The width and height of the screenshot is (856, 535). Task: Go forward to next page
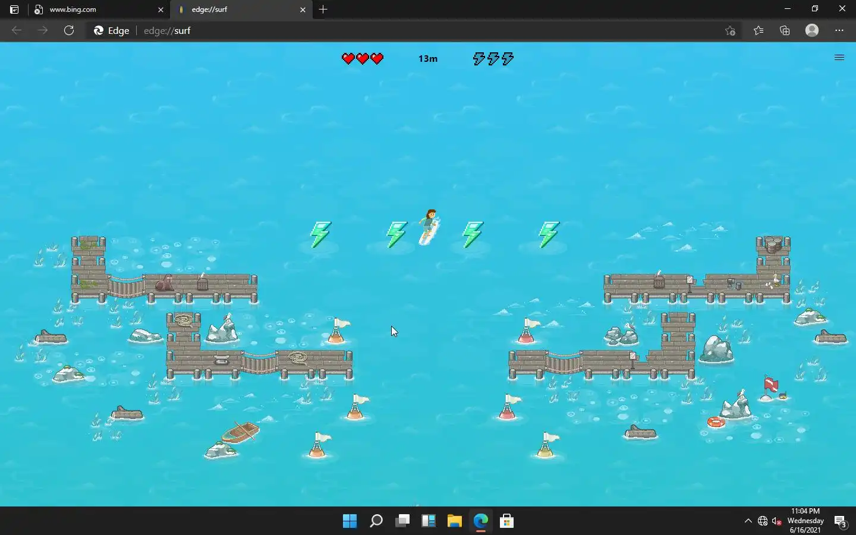point(43,30)
